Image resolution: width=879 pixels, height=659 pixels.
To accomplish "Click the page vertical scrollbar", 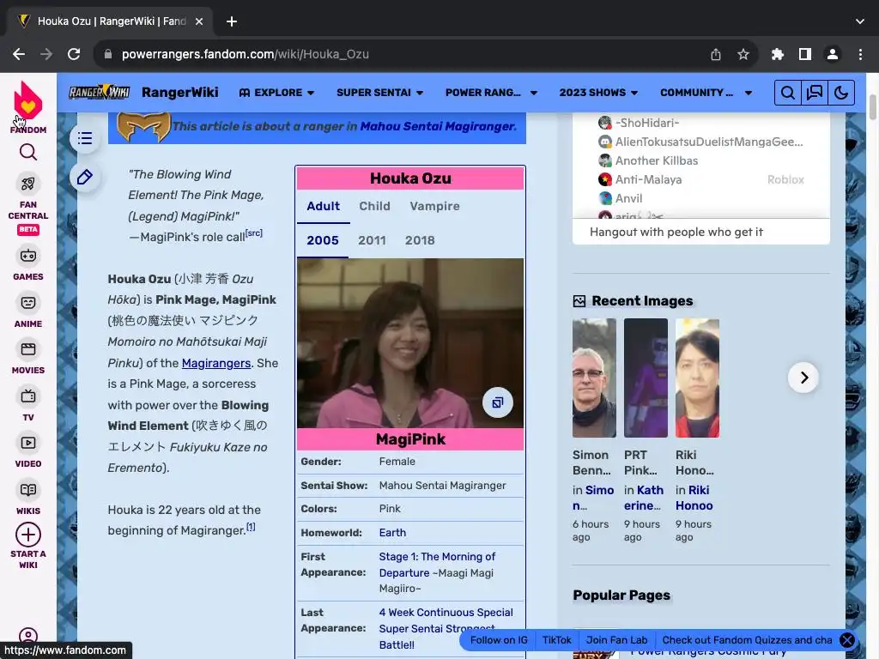I will tap(873, 106).
